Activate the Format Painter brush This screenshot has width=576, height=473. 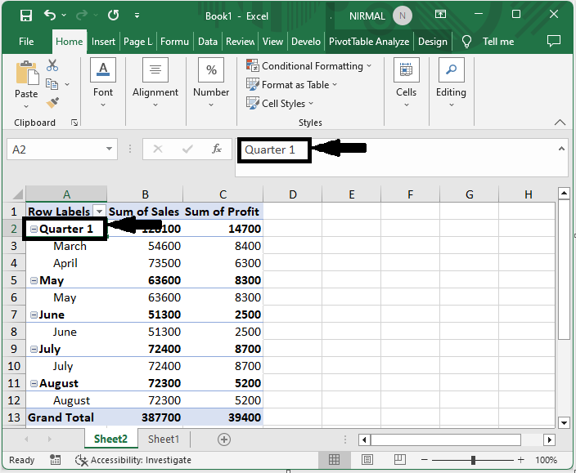click(x=52, y=103)
